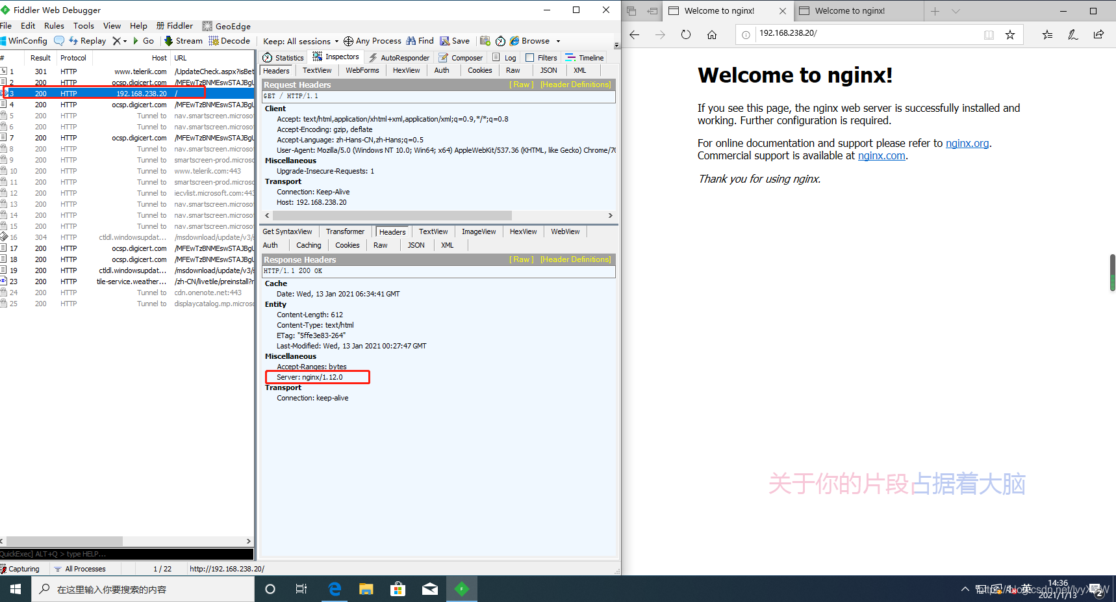Click the timer stopwatch icon in Fiddler toolbar
Image resolution: width=1116 pixels, height=602 pixels.
[500, 41]
